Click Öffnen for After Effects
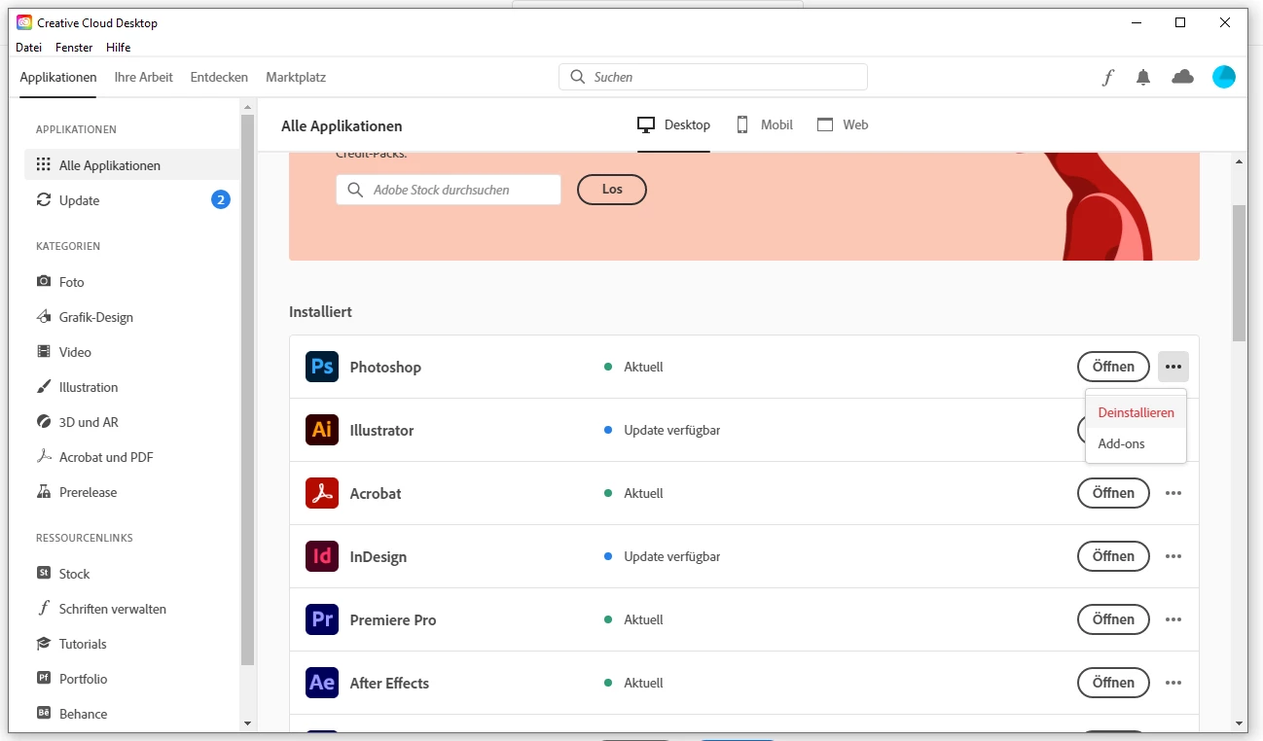Image resolution: width=1263 pixels, height=741 pixels. point(1113,683)
